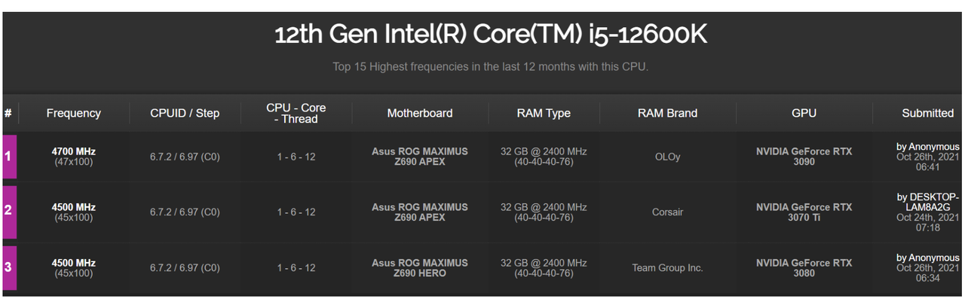Image resolution: width=965 pixels, height=308 pixels.
Task: Open the 4500 MHz entry in row 2
Action: [x=73, y=212]
